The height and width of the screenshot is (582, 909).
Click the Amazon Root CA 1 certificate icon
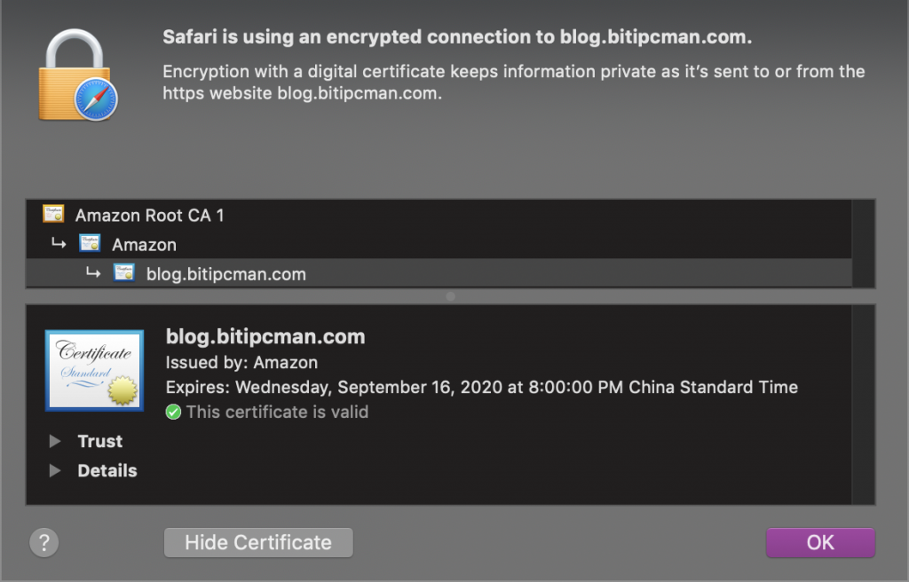53,214
